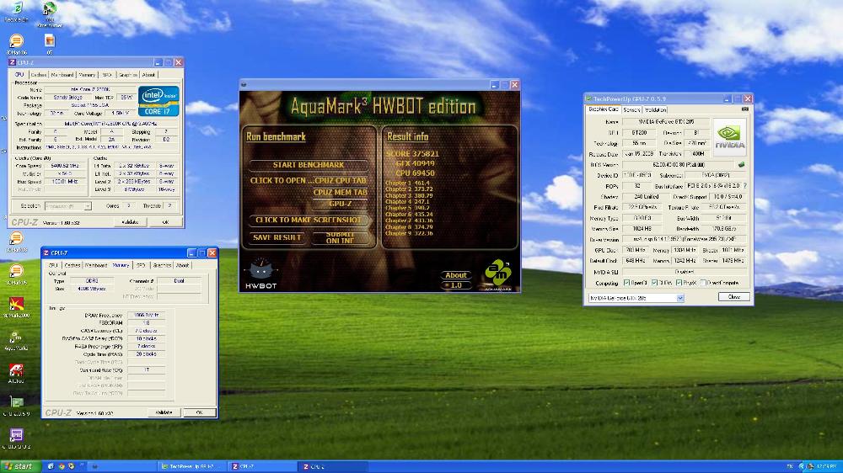Switch to the Validation tab in GPU-Z
The image size is (843, 473).
click(655, 109)
